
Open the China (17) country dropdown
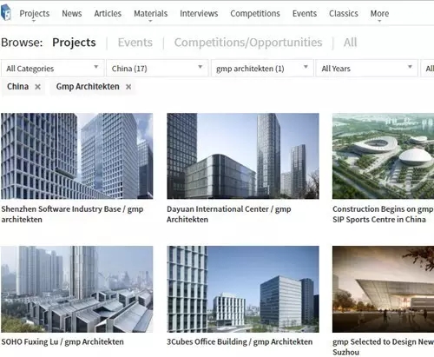click(157, 69)
